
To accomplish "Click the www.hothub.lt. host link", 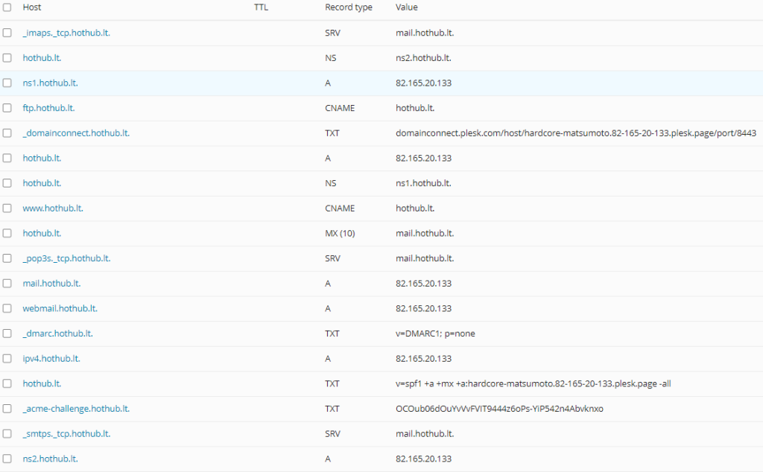I will [x=53, y=208].
